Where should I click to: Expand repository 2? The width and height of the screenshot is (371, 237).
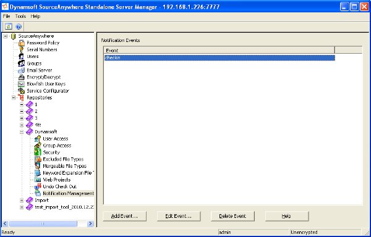[22, 112]
